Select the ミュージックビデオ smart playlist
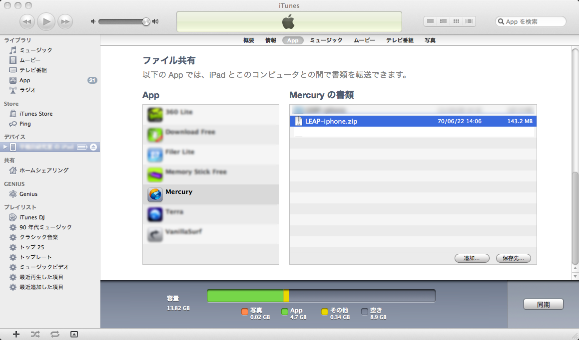This screenshot has width=579, height=340. pos(39,267)
